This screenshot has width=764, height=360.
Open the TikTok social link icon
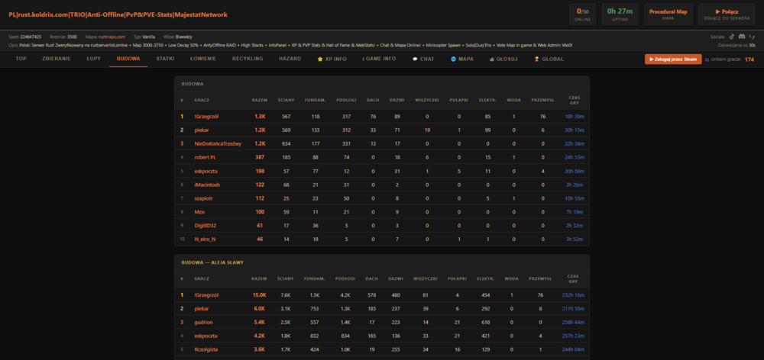[732, 37]
